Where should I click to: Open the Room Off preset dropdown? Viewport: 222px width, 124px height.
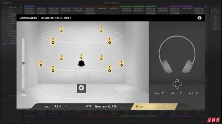pos(152,106)
